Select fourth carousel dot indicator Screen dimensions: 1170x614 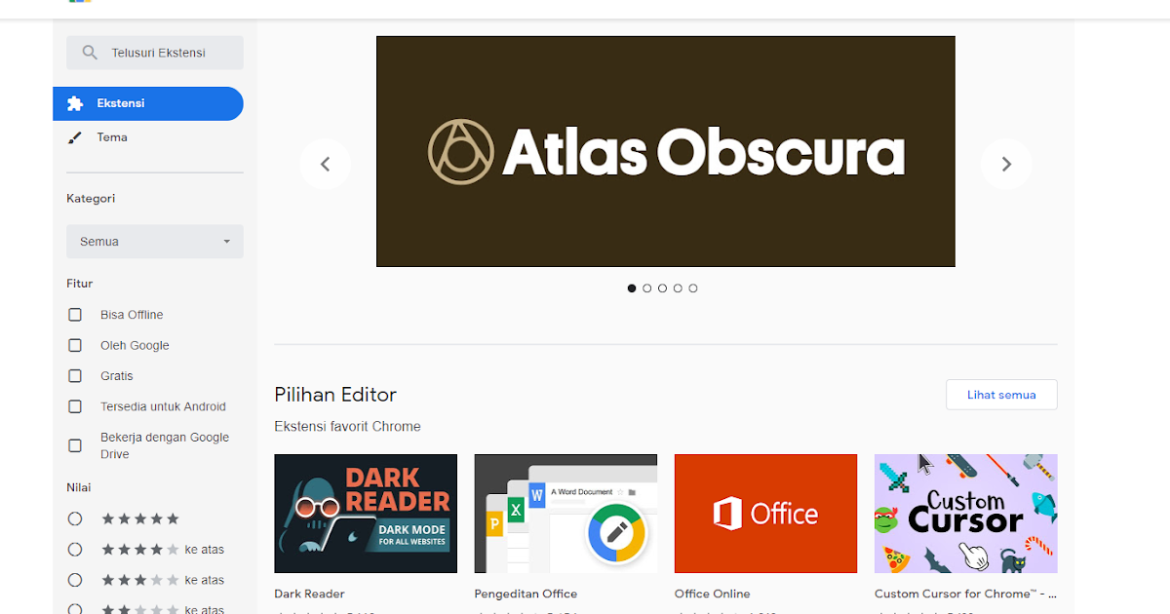[x=678, y=288]
